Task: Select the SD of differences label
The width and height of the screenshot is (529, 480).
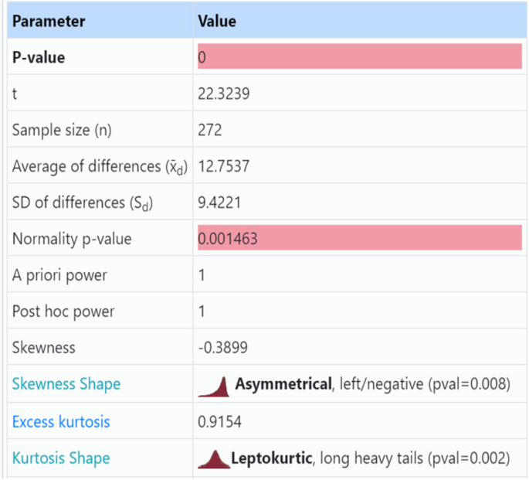Action: pos(83,203)
